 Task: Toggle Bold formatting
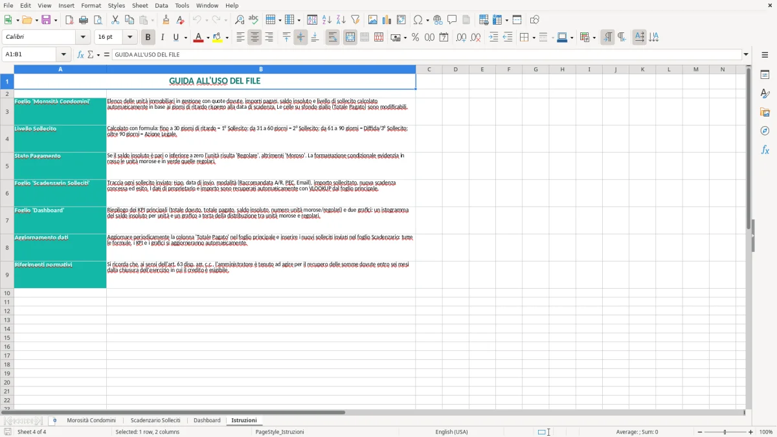(x=148, y=38)
